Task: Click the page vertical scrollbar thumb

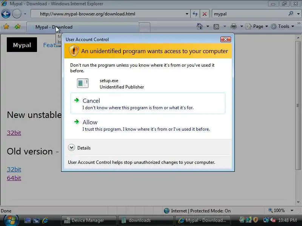Action: pos(298,105)
